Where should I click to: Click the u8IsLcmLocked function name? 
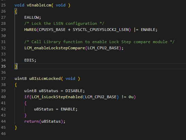(45, 78)
